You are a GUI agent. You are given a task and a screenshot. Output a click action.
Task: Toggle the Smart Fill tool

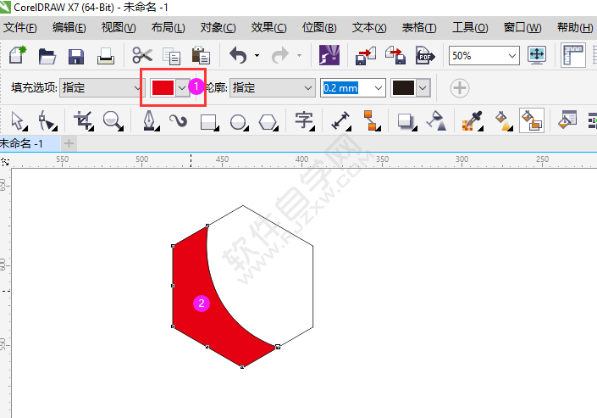[532, 120]
